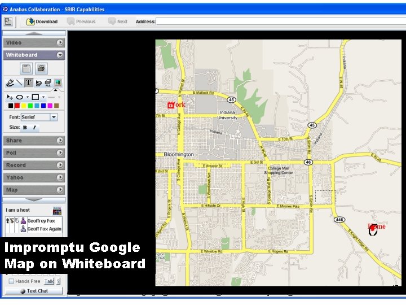The width and height of the screenshot is (406, 305).
Task: Pick the green color swatch
Action: tap(30, 106)
